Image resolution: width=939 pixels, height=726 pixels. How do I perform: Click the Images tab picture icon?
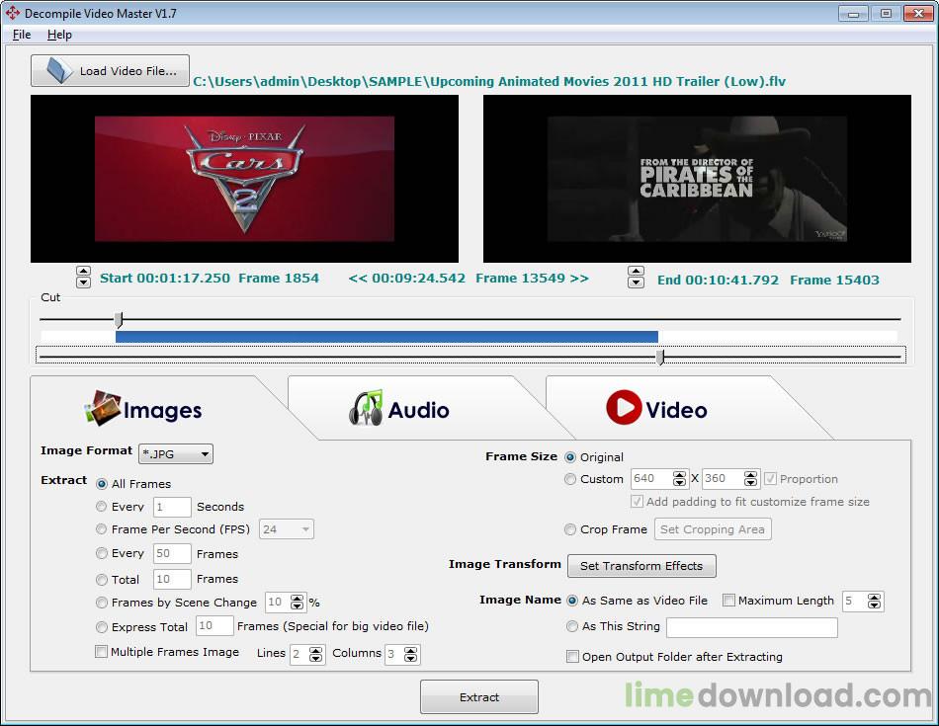point(103,408)
